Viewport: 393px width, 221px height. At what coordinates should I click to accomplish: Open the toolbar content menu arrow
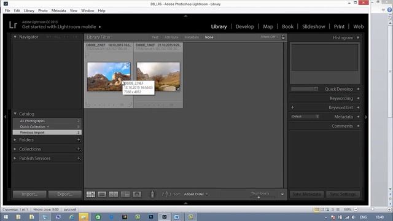(282, 194)
